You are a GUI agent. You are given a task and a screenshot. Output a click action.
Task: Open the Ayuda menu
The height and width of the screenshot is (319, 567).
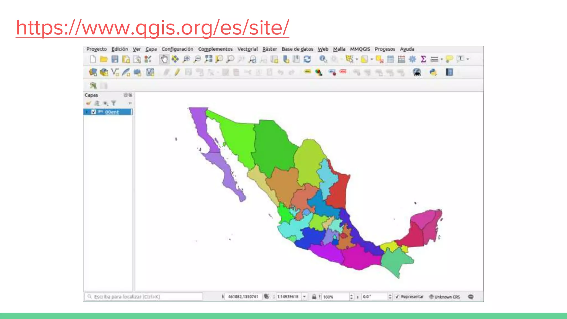point(407,49)
